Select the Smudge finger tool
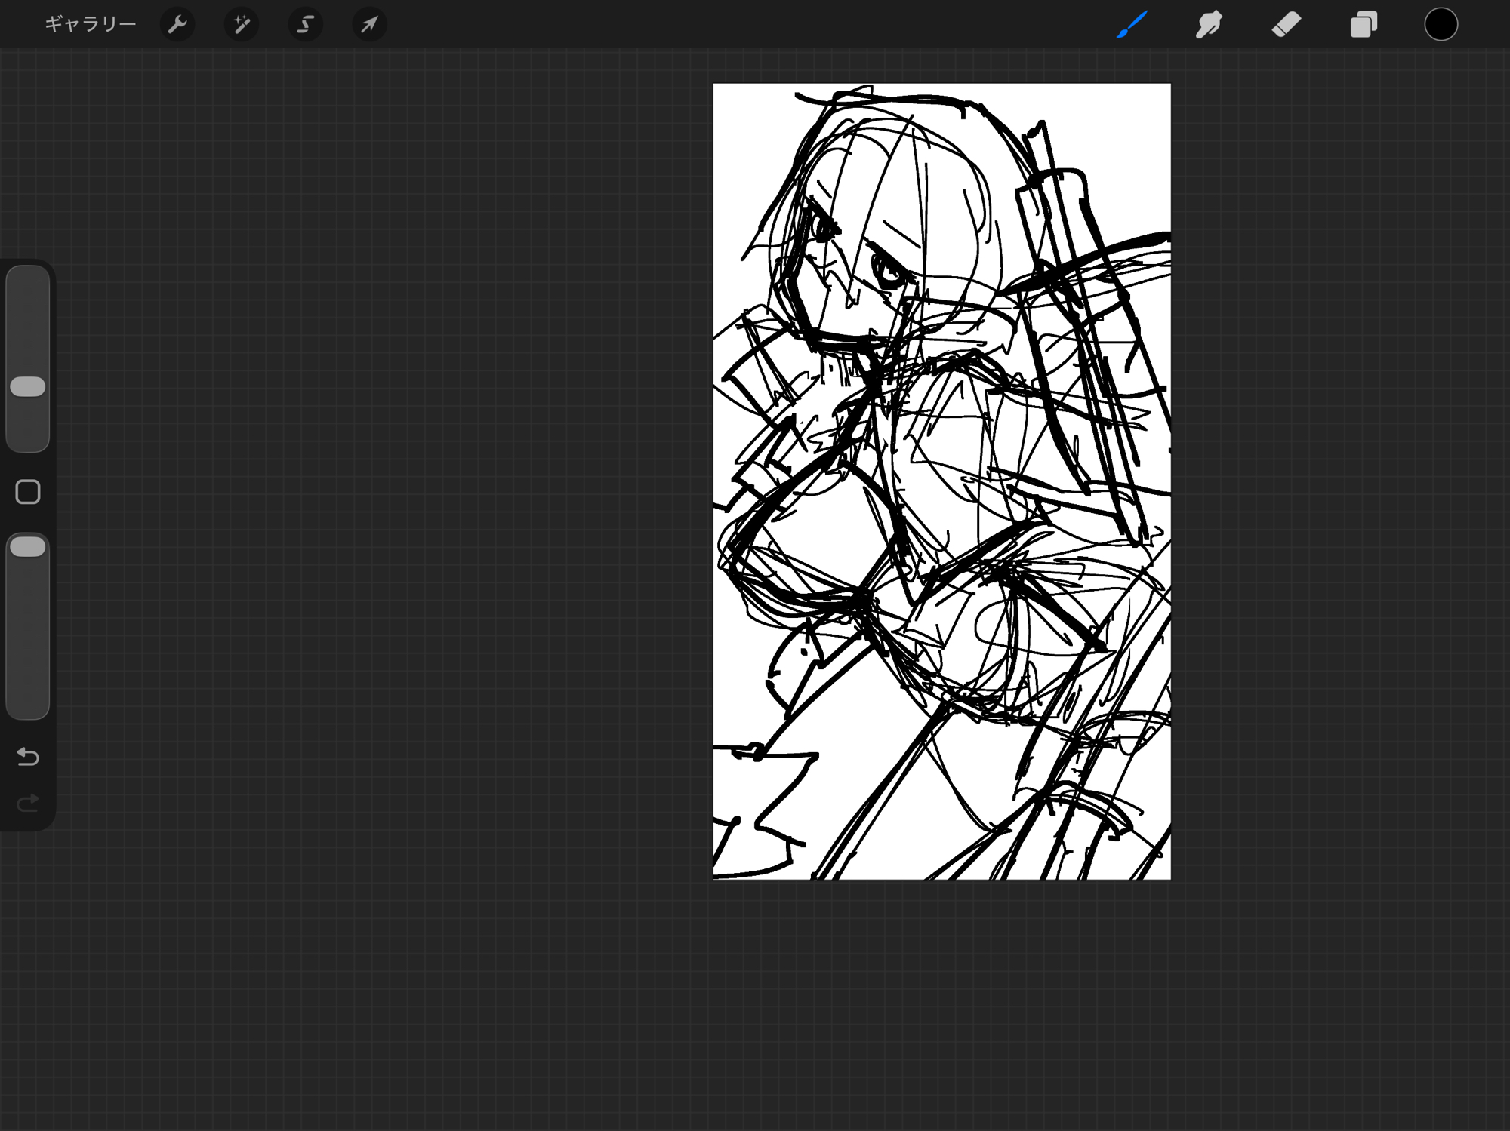1510x1131 pixels. [x=1209, y=25]
